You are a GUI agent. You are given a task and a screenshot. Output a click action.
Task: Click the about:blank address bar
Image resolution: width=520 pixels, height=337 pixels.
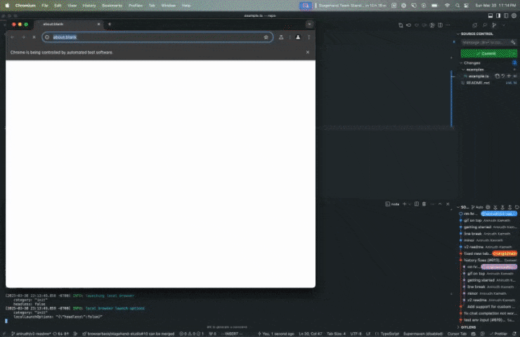(141, 37)
